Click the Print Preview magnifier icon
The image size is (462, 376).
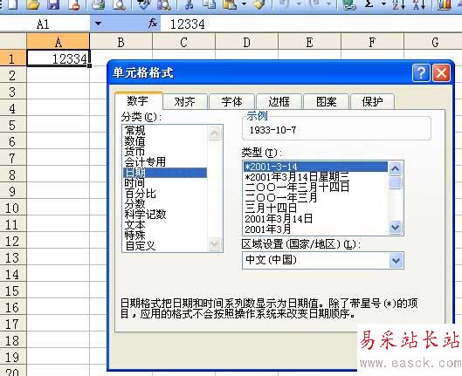(119, 4)
